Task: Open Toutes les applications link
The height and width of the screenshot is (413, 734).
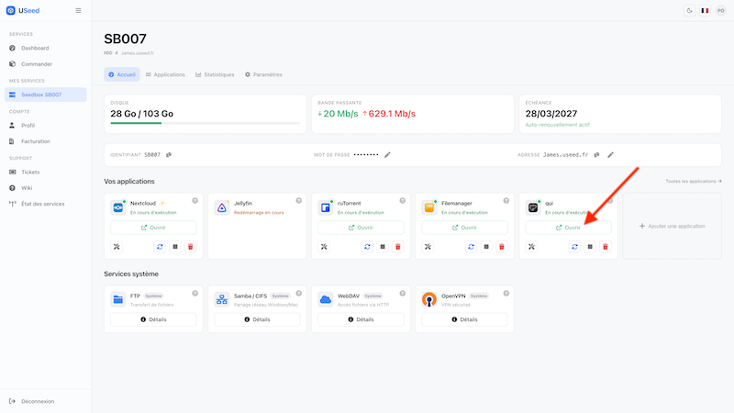Action: pos(694,181)
